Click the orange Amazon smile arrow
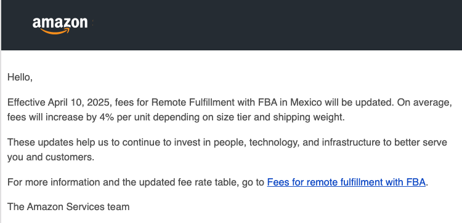 point(55,31)
